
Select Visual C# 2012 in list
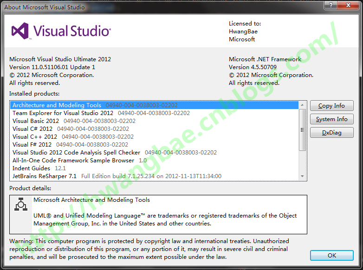coord(155,129)
